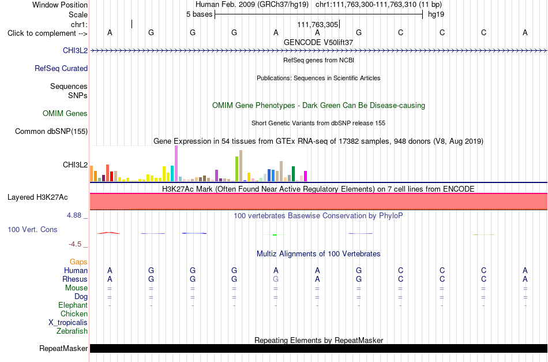The width and height of the screenshot is (548, 362).
Task: Click 'RefSeq genes from NCBI' title
Action: point(318,60)
